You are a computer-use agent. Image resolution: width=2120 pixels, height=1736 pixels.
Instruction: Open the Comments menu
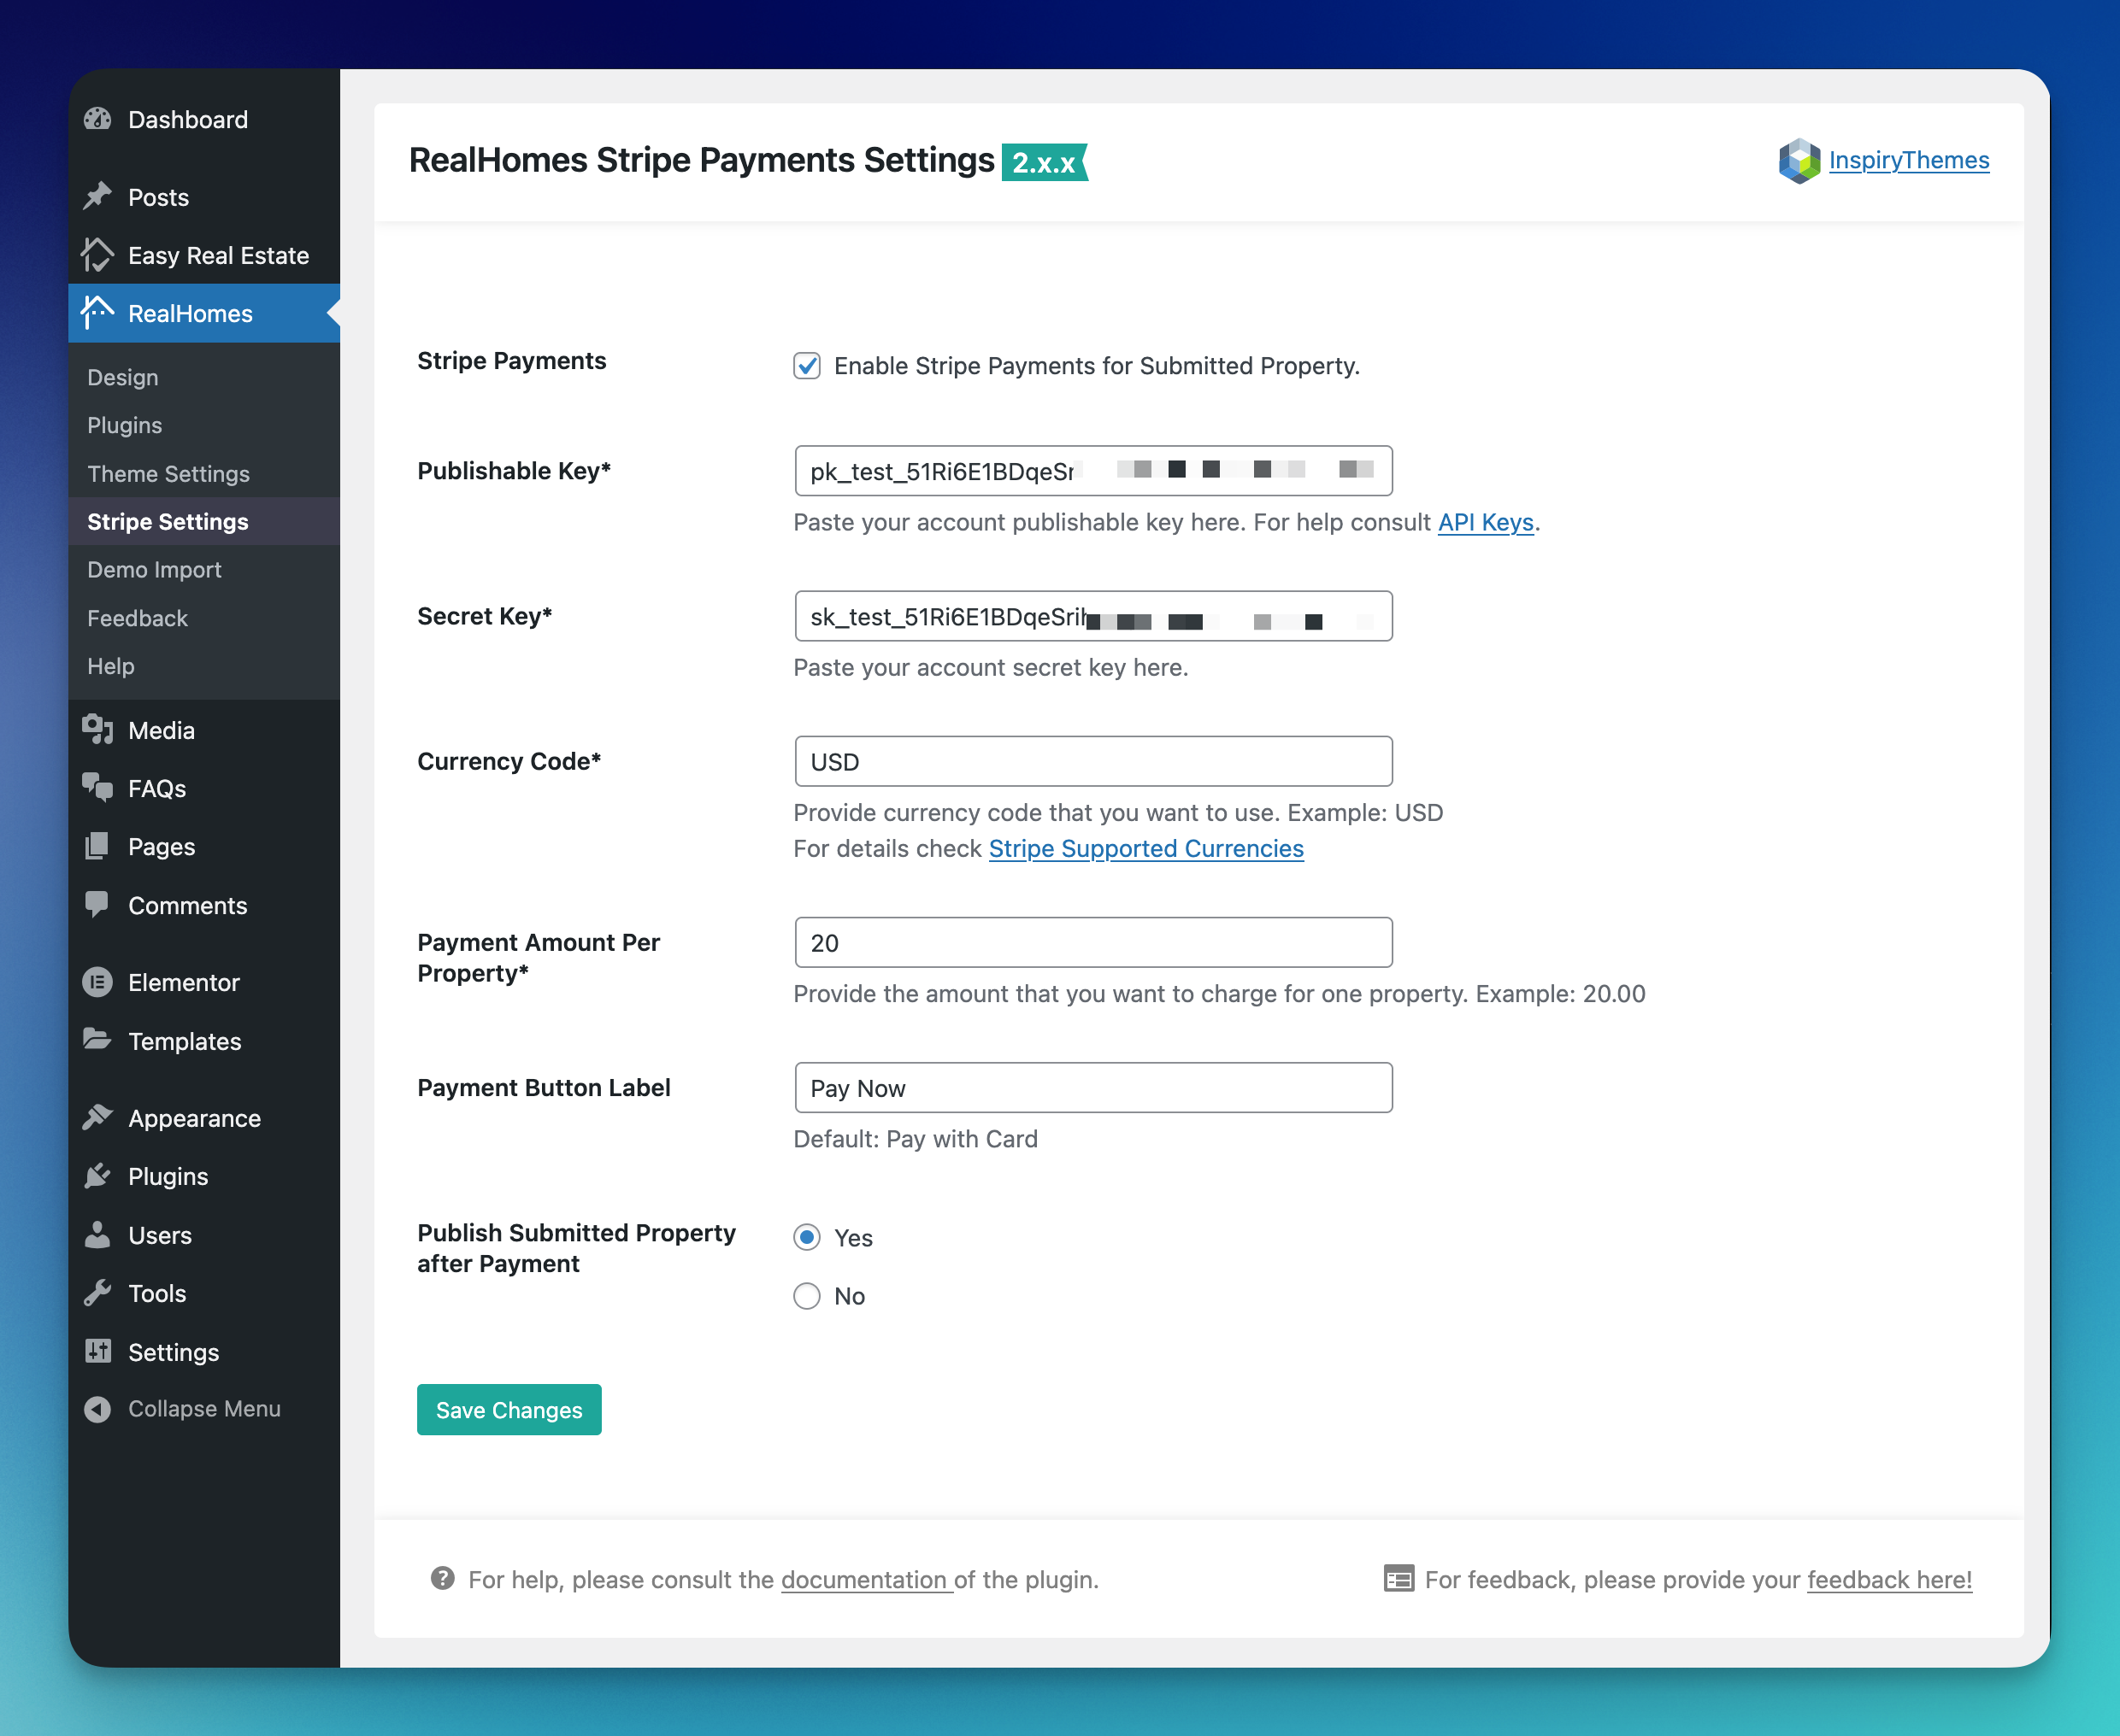204,905
